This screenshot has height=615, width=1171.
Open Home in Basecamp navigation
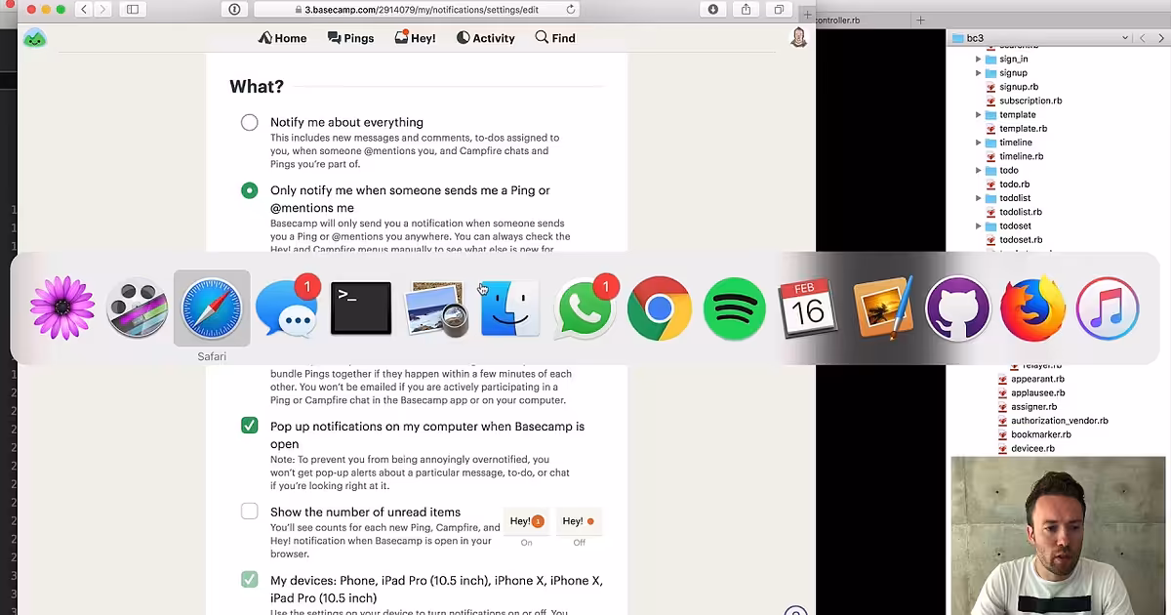point(282,38)
